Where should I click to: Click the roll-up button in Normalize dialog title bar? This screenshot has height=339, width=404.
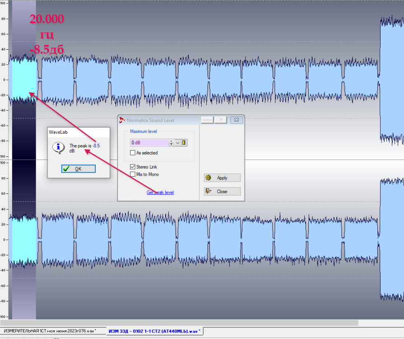pyautogui.click(x=207, y=120)
